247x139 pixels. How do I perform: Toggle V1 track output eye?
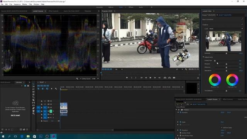point(51,107)
